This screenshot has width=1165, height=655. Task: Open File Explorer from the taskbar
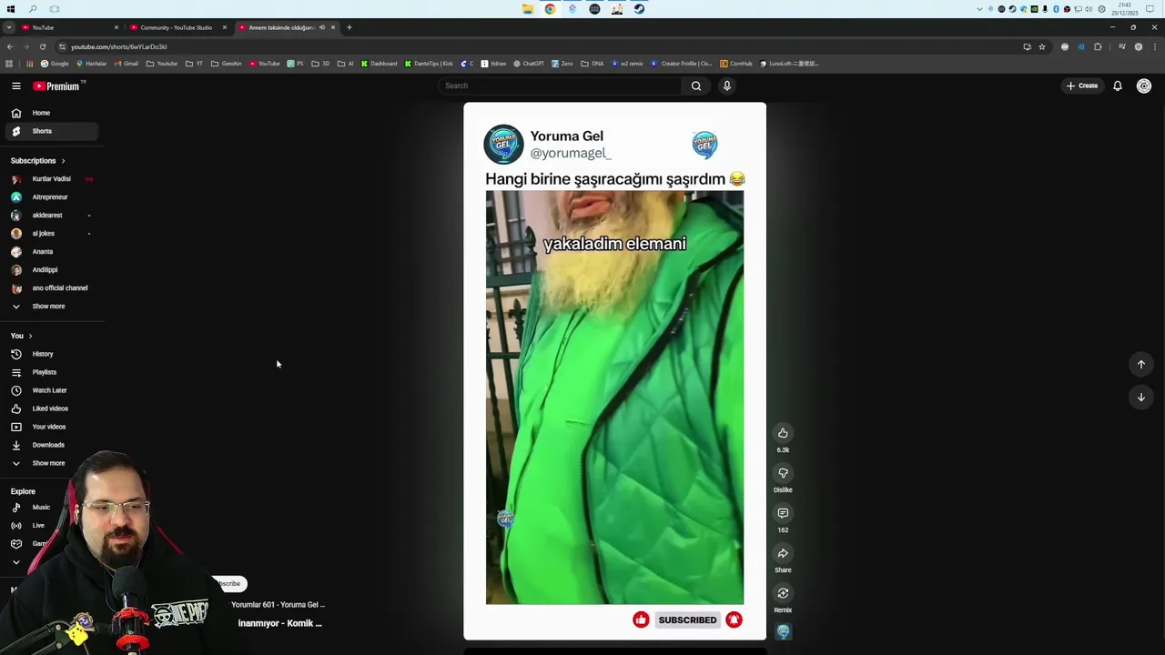528,9
